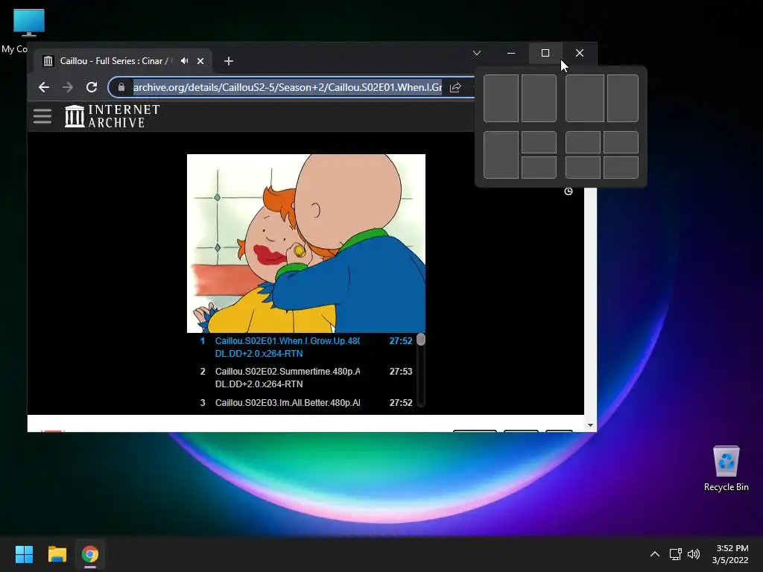Snap to top-left quadrant of four-zone layout
This screenshot has height=572, width=763.
click(583, 142)
